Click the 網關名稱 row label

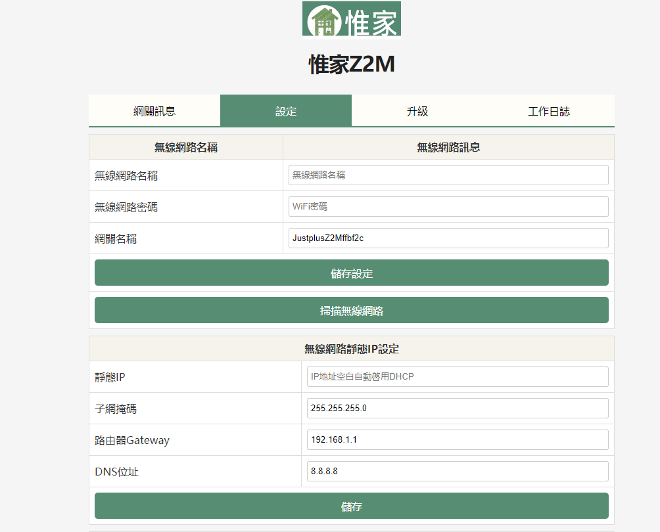click(116, 238)
